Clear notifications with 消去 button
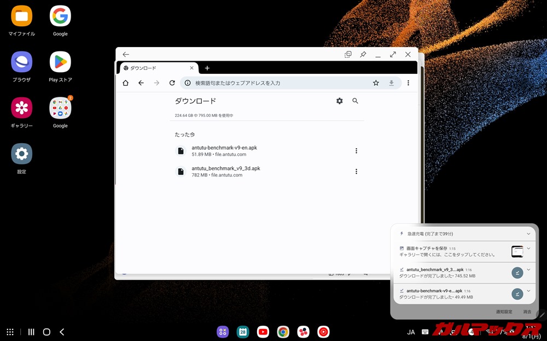The width and height of the screenshot is (547, 341). pos(527,311)
